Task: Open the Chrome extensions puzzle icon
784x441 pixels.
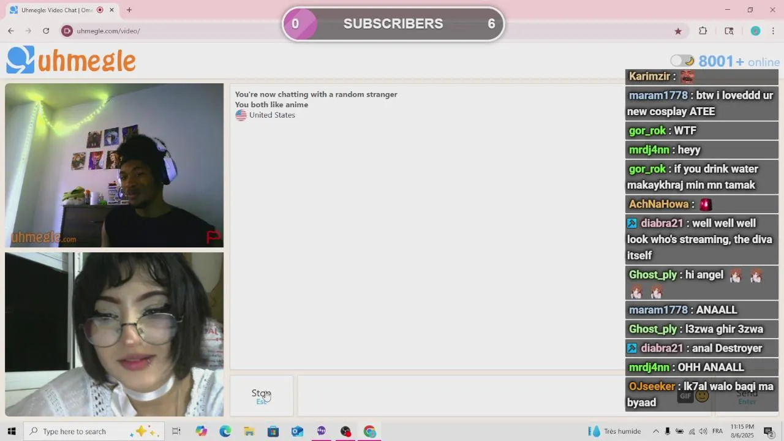Action: (703, 31)
